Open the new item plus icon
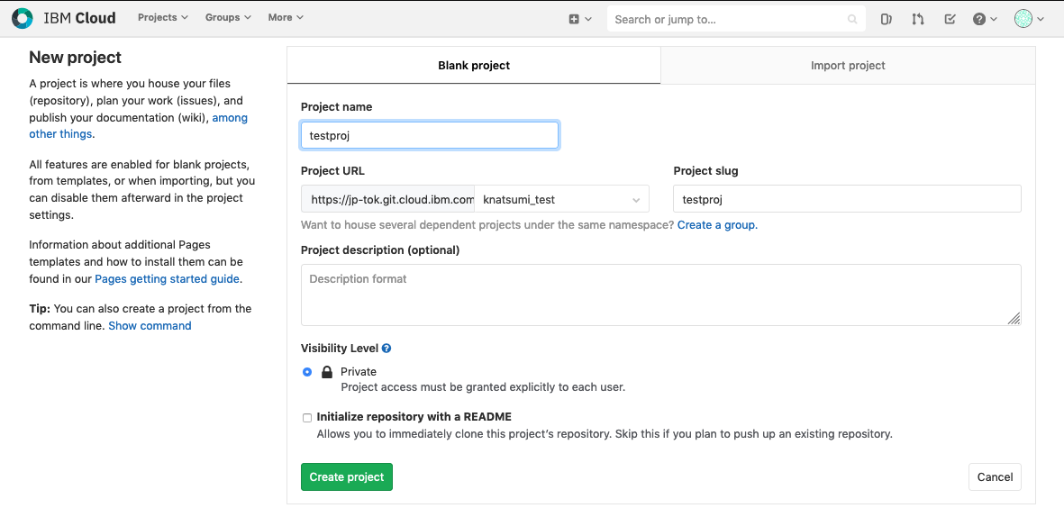The height and width of the screenshot is (517, 1064). pyautogui.click(x=575, y=19)
